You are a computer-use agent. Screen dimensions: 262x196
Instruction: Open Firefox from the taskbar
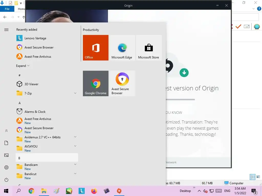(94, 191)
